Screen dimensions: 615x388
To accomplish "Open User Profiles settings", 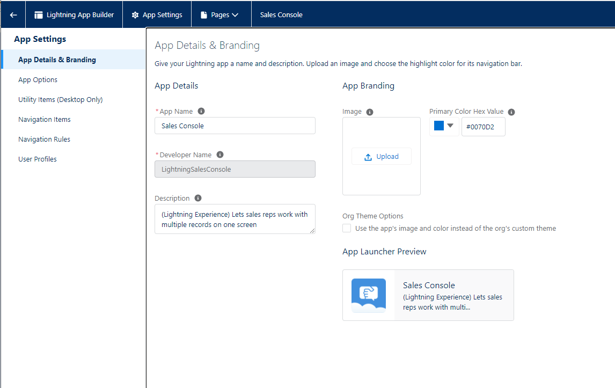I will [37, 159].
